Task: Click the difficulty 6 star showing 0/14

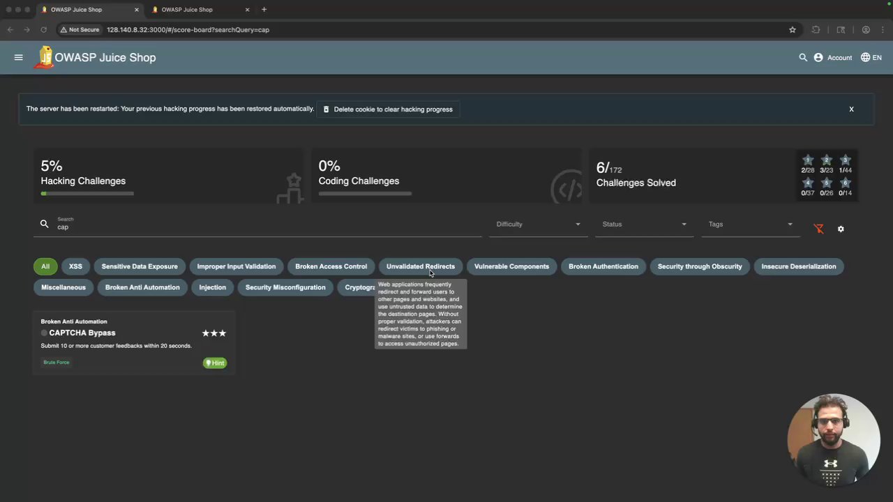Action: click(846, 183)
